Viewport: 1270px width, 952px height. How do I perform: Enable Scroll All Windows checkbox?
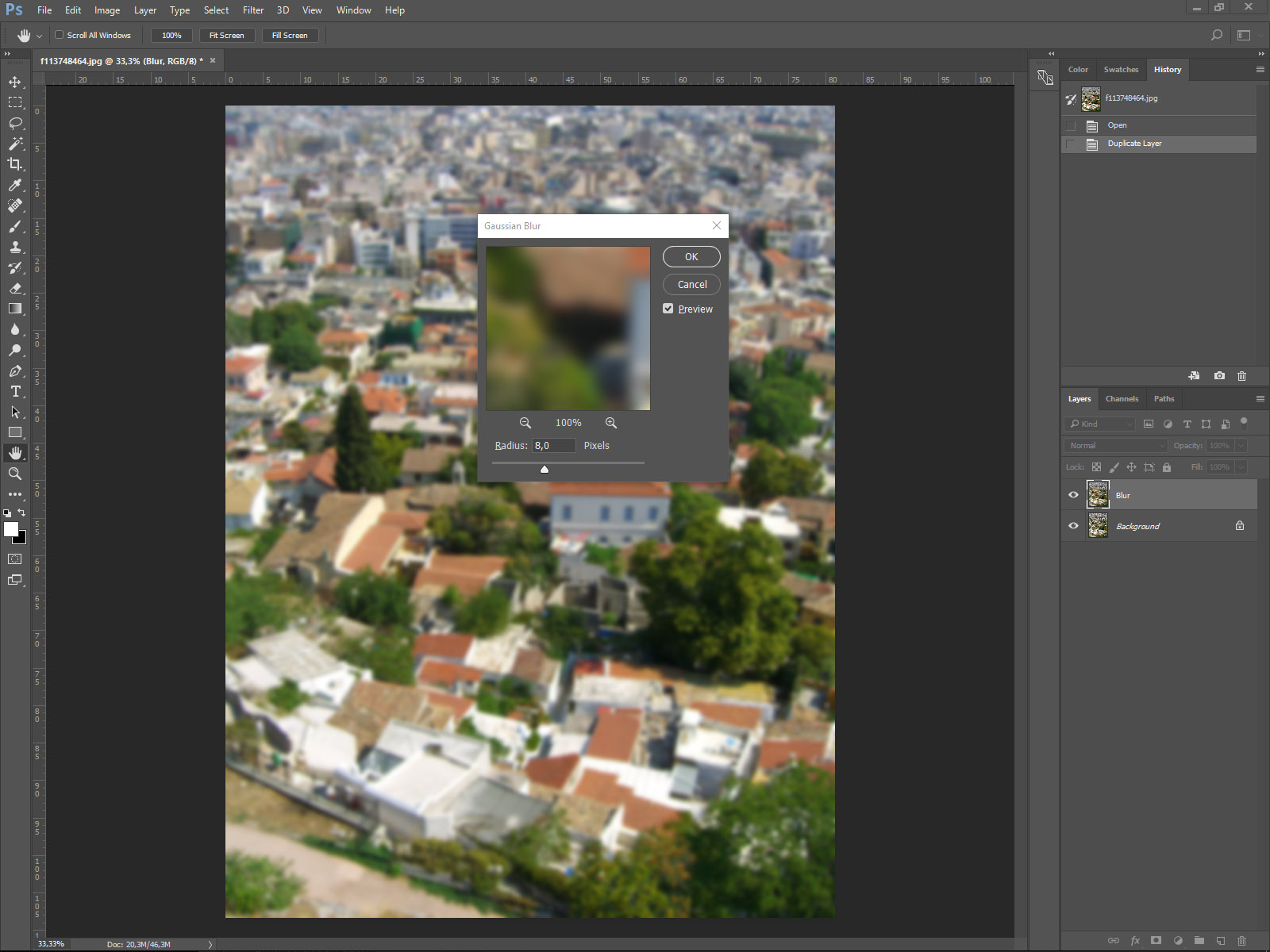[59, 35]
